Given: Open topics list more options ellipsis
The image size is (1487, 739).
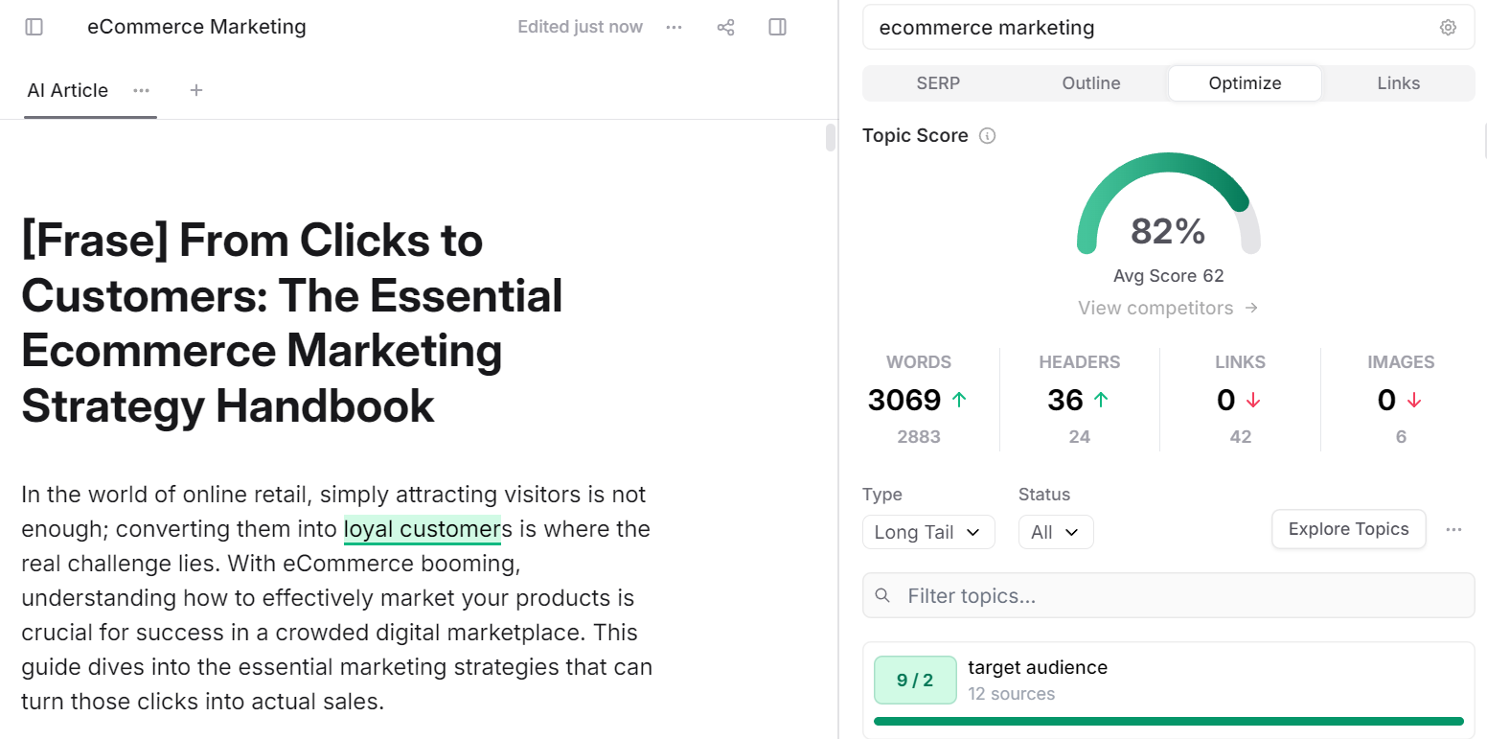Looking at the screenshot, I should coord(1454,529).
